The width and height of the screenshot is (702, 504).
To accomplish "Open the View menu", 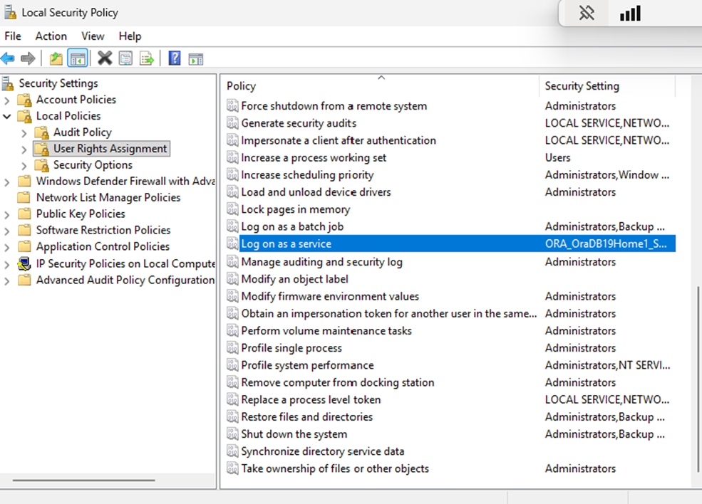I will point(93,36).
